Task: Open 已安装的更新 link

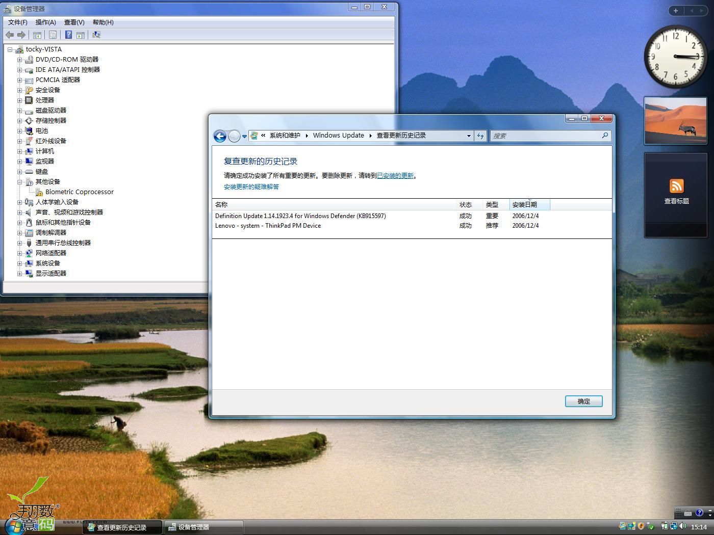Action: click(x=395, y=175)
